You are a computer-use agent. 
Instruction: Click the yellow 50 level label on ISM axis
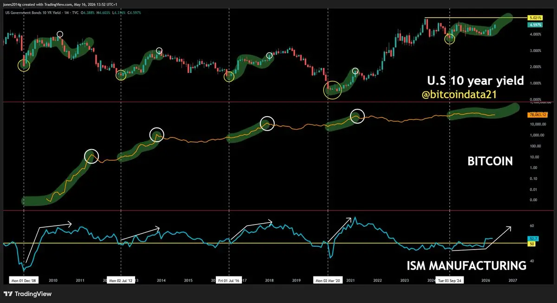click(x=531, y=244)
